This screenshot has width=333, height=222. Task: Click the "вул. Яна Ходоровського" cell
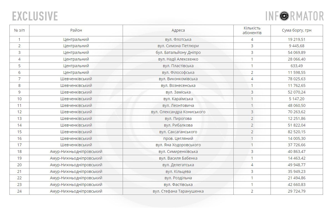(x=178, y=145)
